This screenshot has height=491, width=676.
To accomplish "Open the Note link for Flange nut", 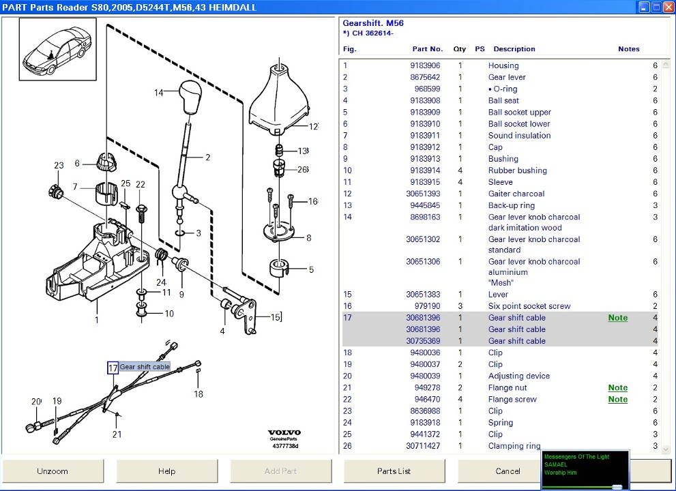I will pyautogui.click(x=618, y=387).
